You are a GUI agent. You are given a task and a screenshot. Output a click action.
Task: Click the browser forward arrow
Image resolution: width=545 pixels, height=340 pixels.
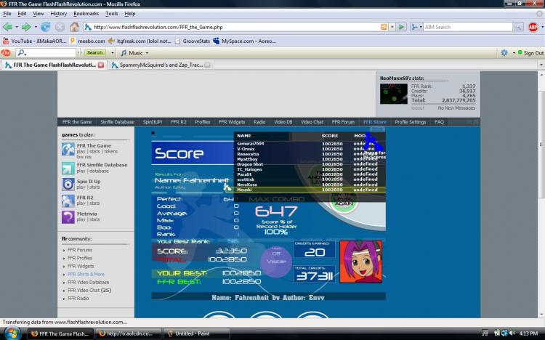[x=26, y=27]
